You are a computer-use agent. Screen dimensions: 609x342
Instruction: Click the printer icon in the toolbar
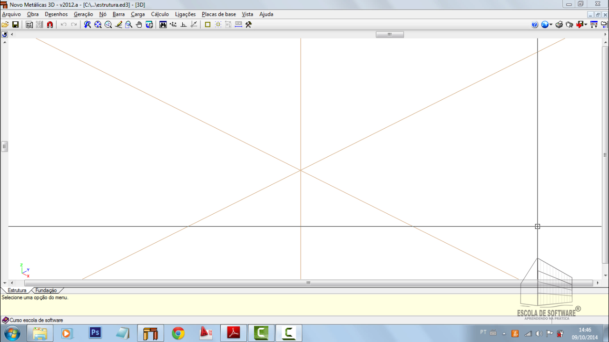[x=560, y=25]
